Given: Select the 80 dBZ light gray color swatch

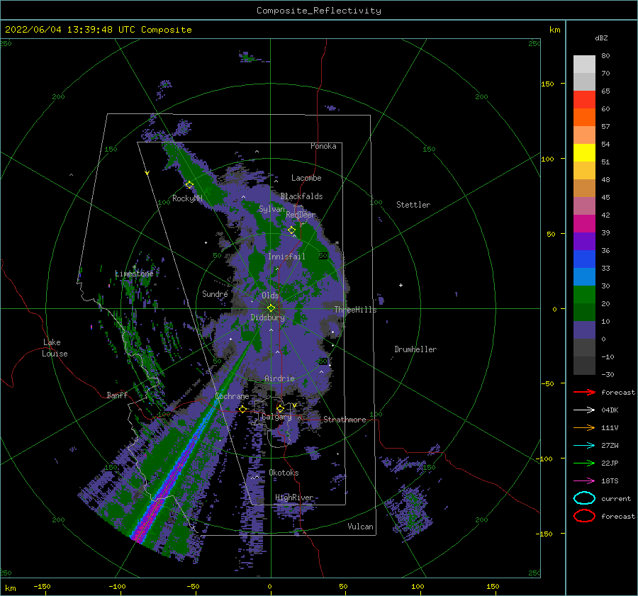Looking at the screenshot, I should click(x=584, y=64).
